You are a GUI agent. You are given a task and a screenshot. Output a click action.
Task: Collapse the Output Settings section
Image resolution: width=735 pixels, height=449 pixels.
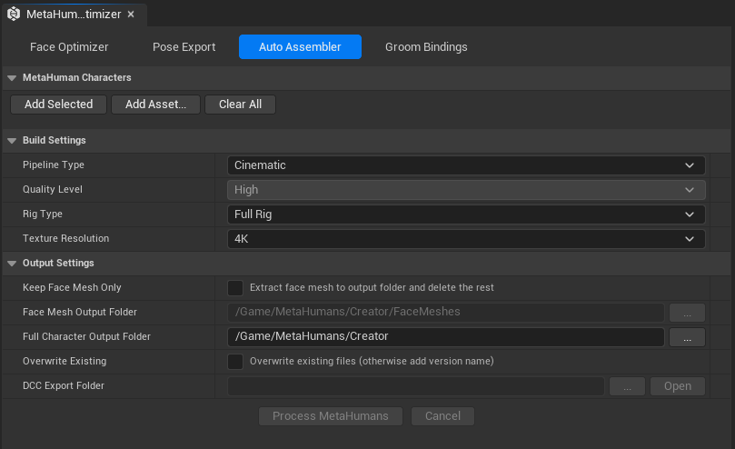[x=12, y=264]
